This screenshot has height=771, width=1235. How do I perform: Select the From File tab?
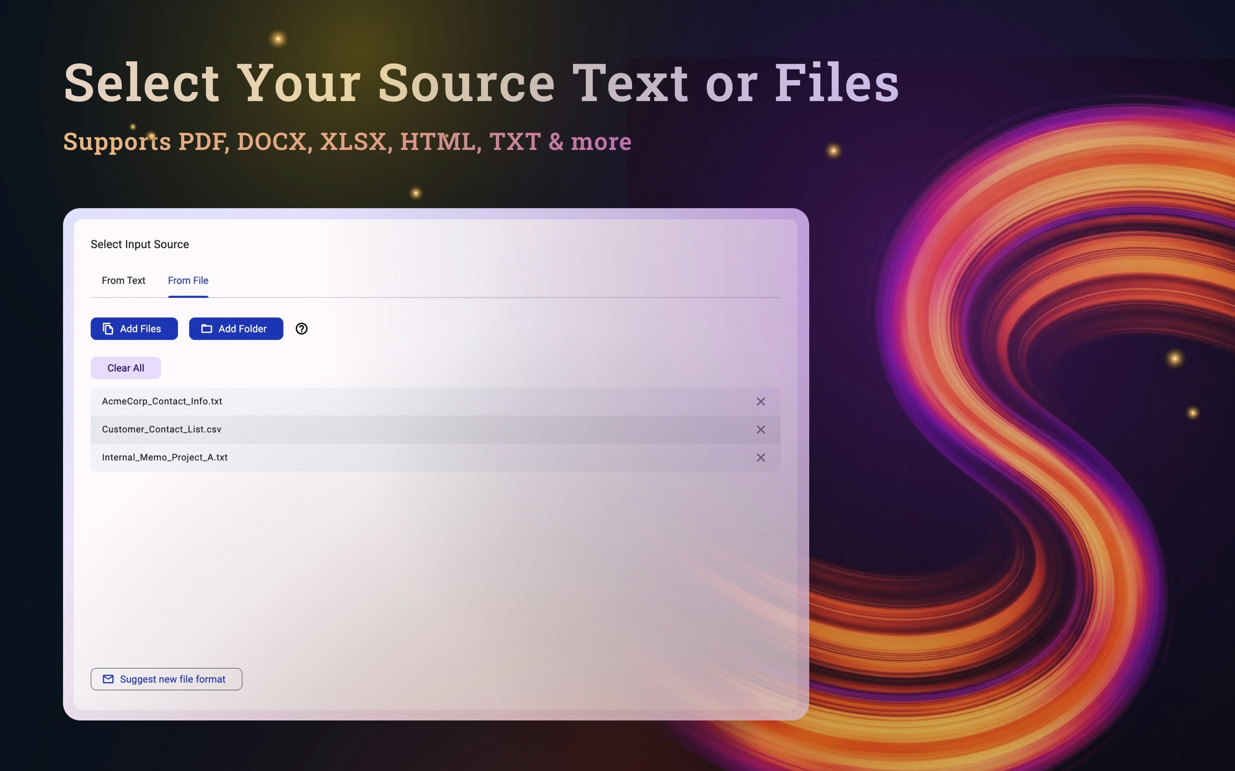(x=188, y=281)
